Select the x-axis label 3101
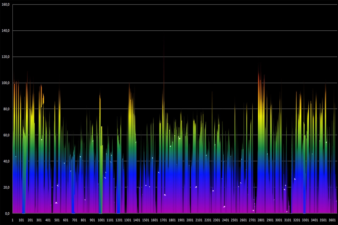This screenshot has height=225, width=338. pos(288,220)
